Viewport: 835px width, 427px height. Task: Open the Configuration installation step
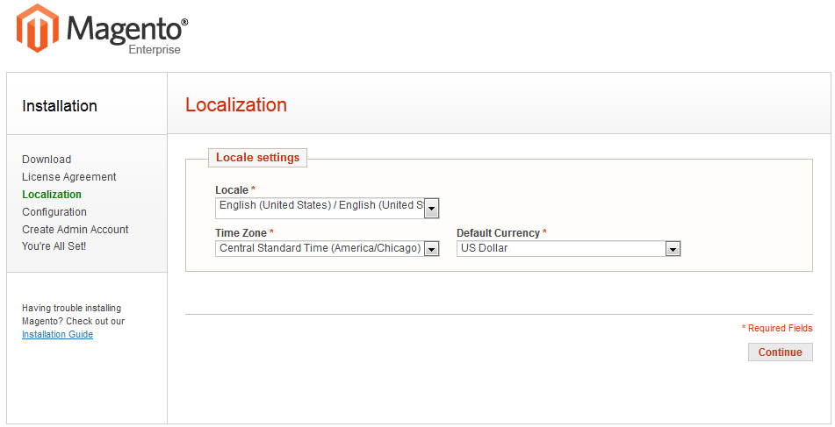54,212
